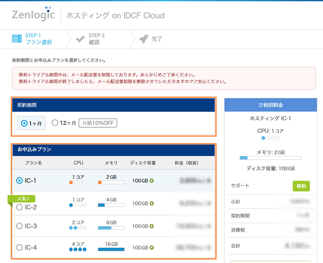The width and height of the screenshot is (323, 263).
Task: Click the sidebar メモリ: 2GB bar
Action: point(271,158)
